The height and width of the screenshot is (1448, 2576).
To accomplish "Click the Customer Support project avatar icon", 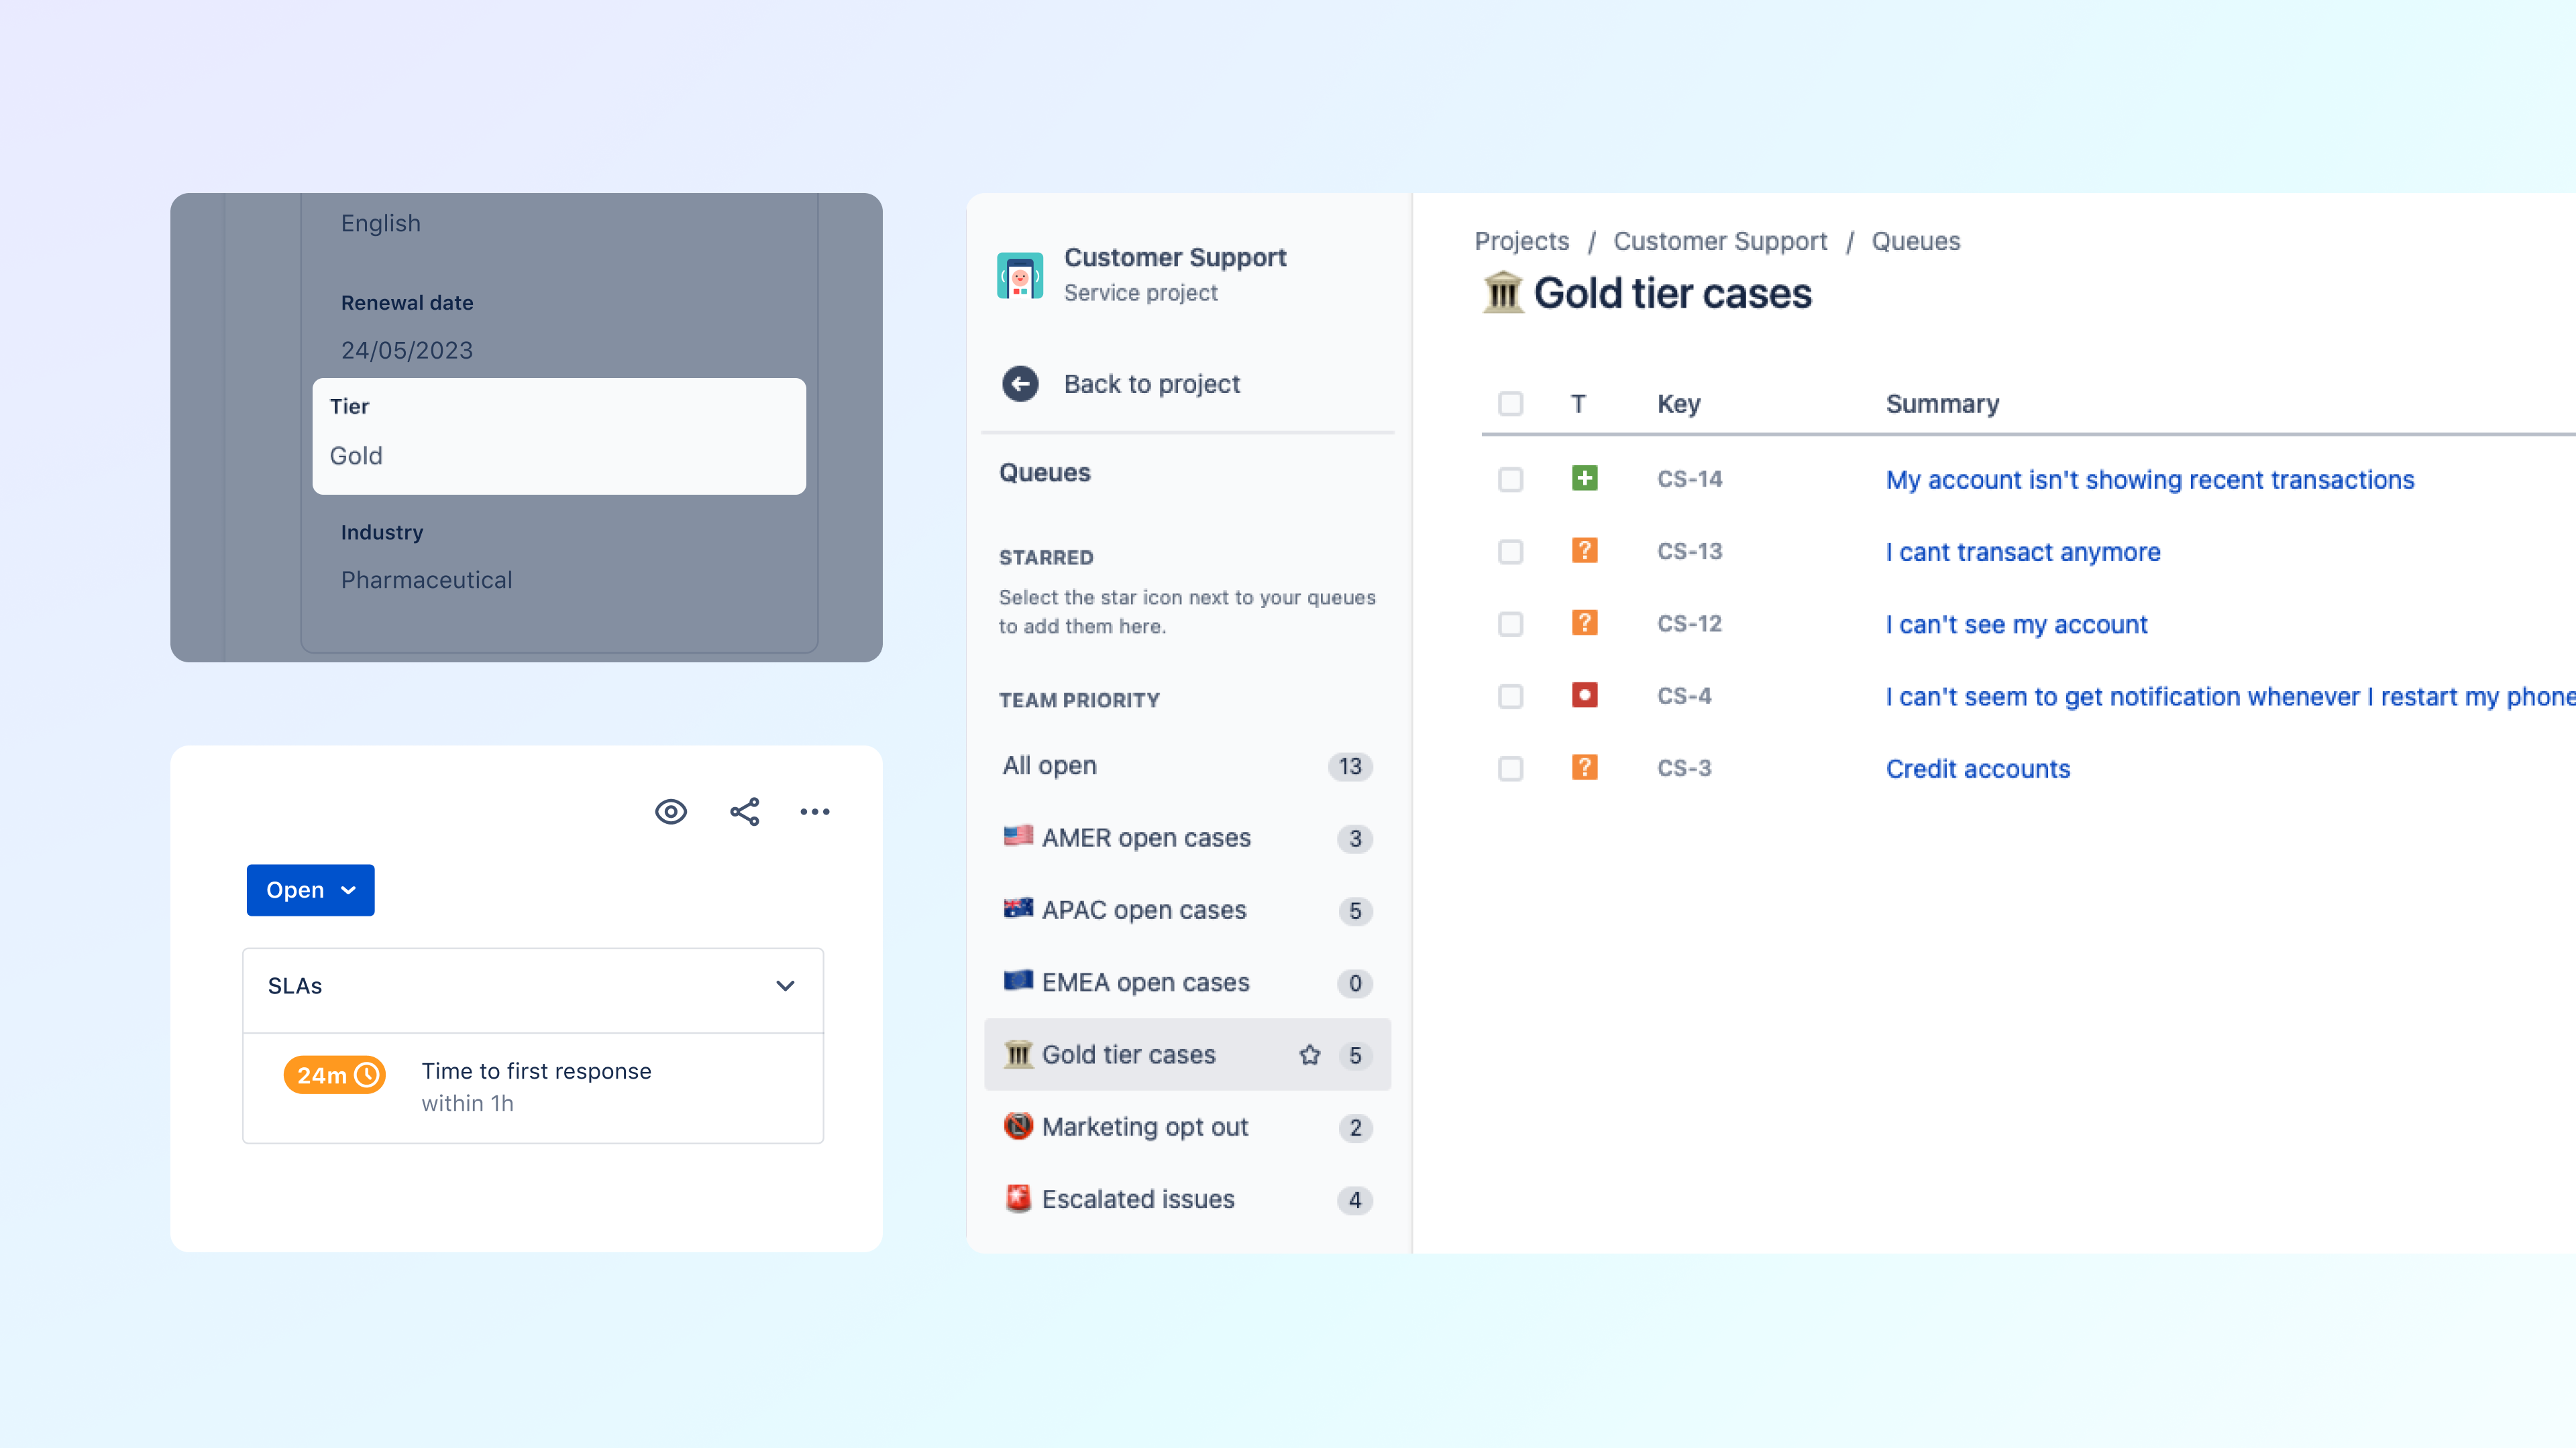I will tap(1020, 274).
